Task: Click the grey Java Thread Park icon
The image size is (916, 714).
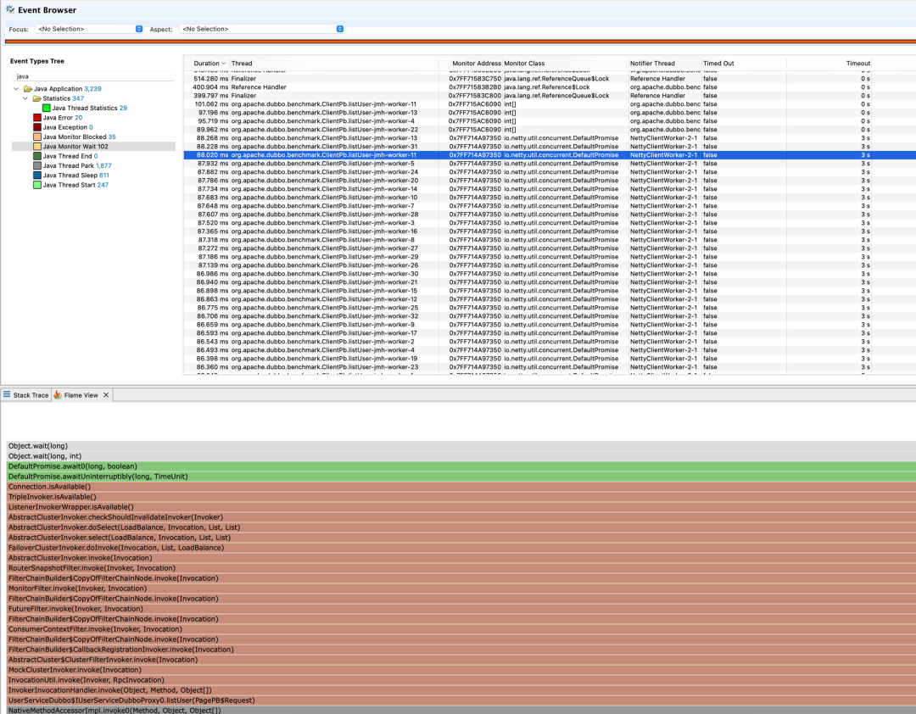Action: (37, 166)
